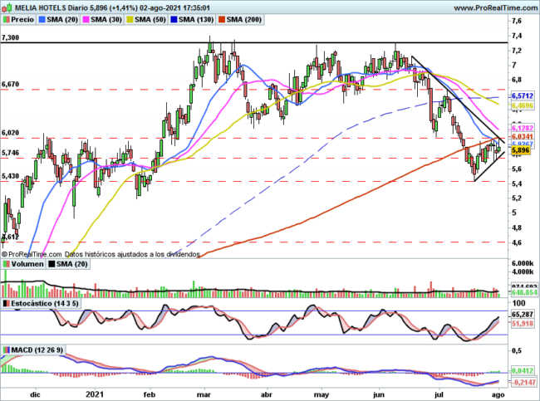The width and height of the screenshot is (540, 401).
Task: Select the SMA (130) legend label
Action: coord(196,20)
